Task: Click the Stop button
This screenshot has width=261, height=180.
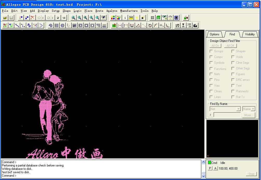Action: 251,174
